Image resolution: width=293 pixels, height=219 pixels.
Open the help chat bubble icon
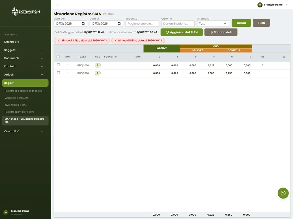283,193
